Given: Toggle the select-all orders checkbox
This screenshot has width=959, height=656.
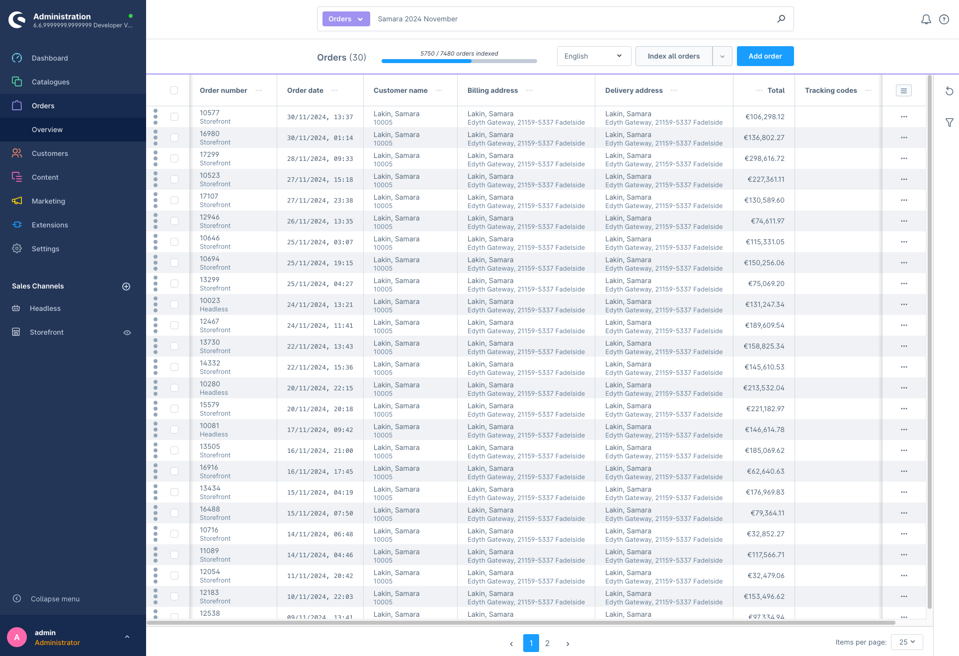Looking at the screenshot, I should tap(174, 90).
